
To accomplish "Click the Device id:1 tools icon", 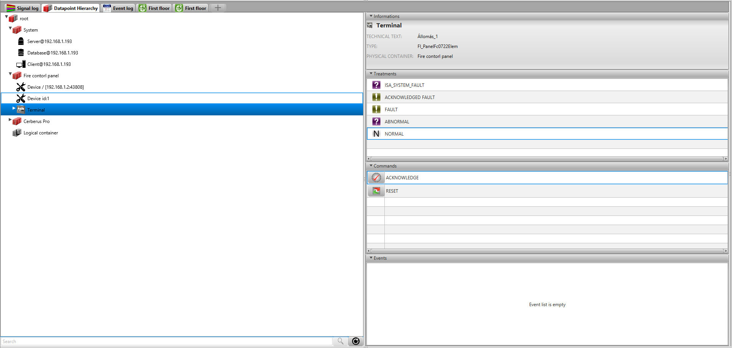I will tap(21, 99).
